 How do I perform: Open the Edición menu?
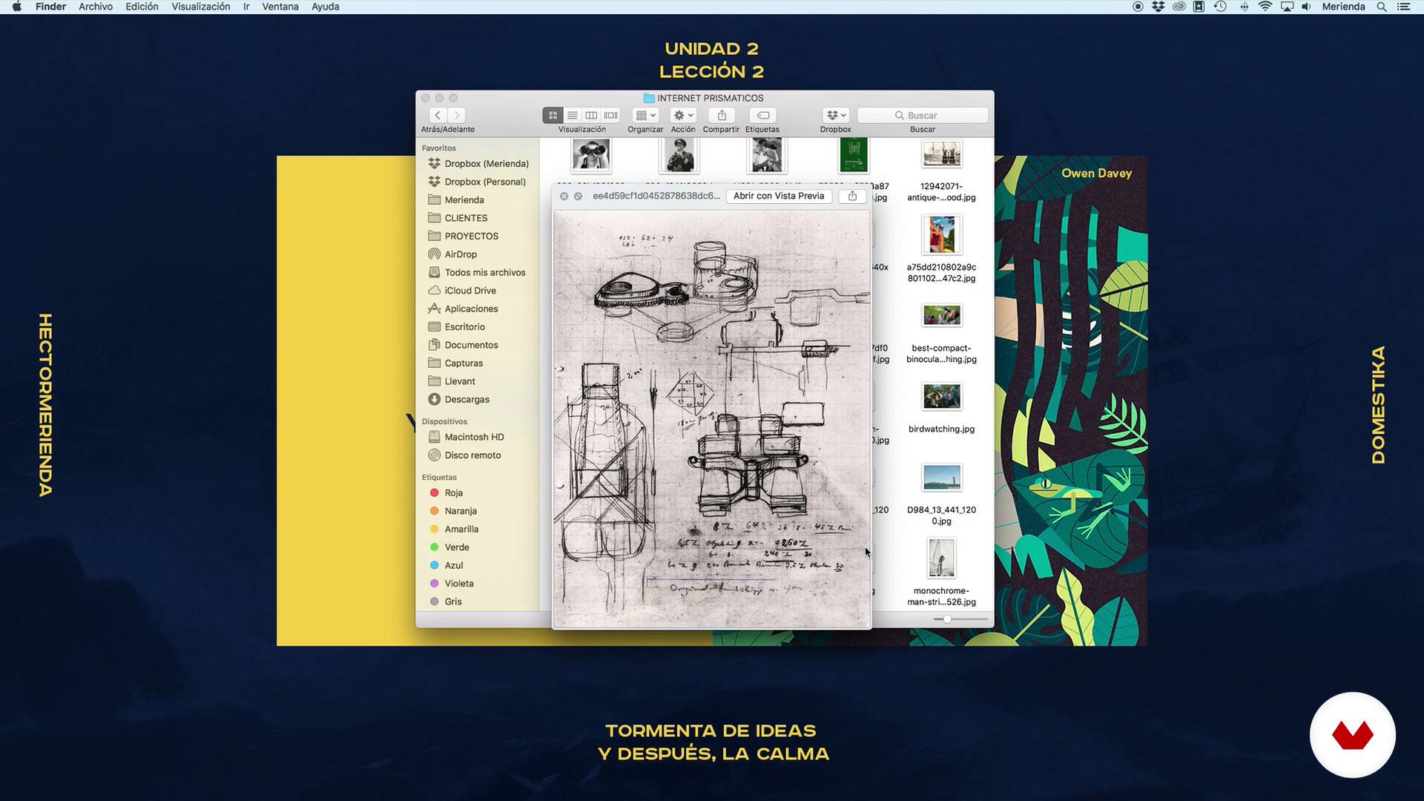(142, 7)
